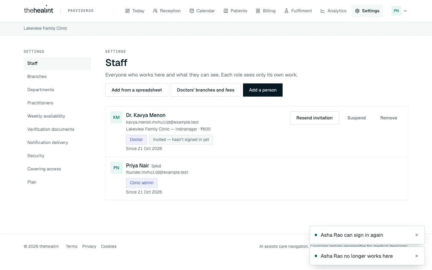This screenshot has height=270, width=432.
Task: Click the PN account avatar
Action: click(x=396, y=11)
